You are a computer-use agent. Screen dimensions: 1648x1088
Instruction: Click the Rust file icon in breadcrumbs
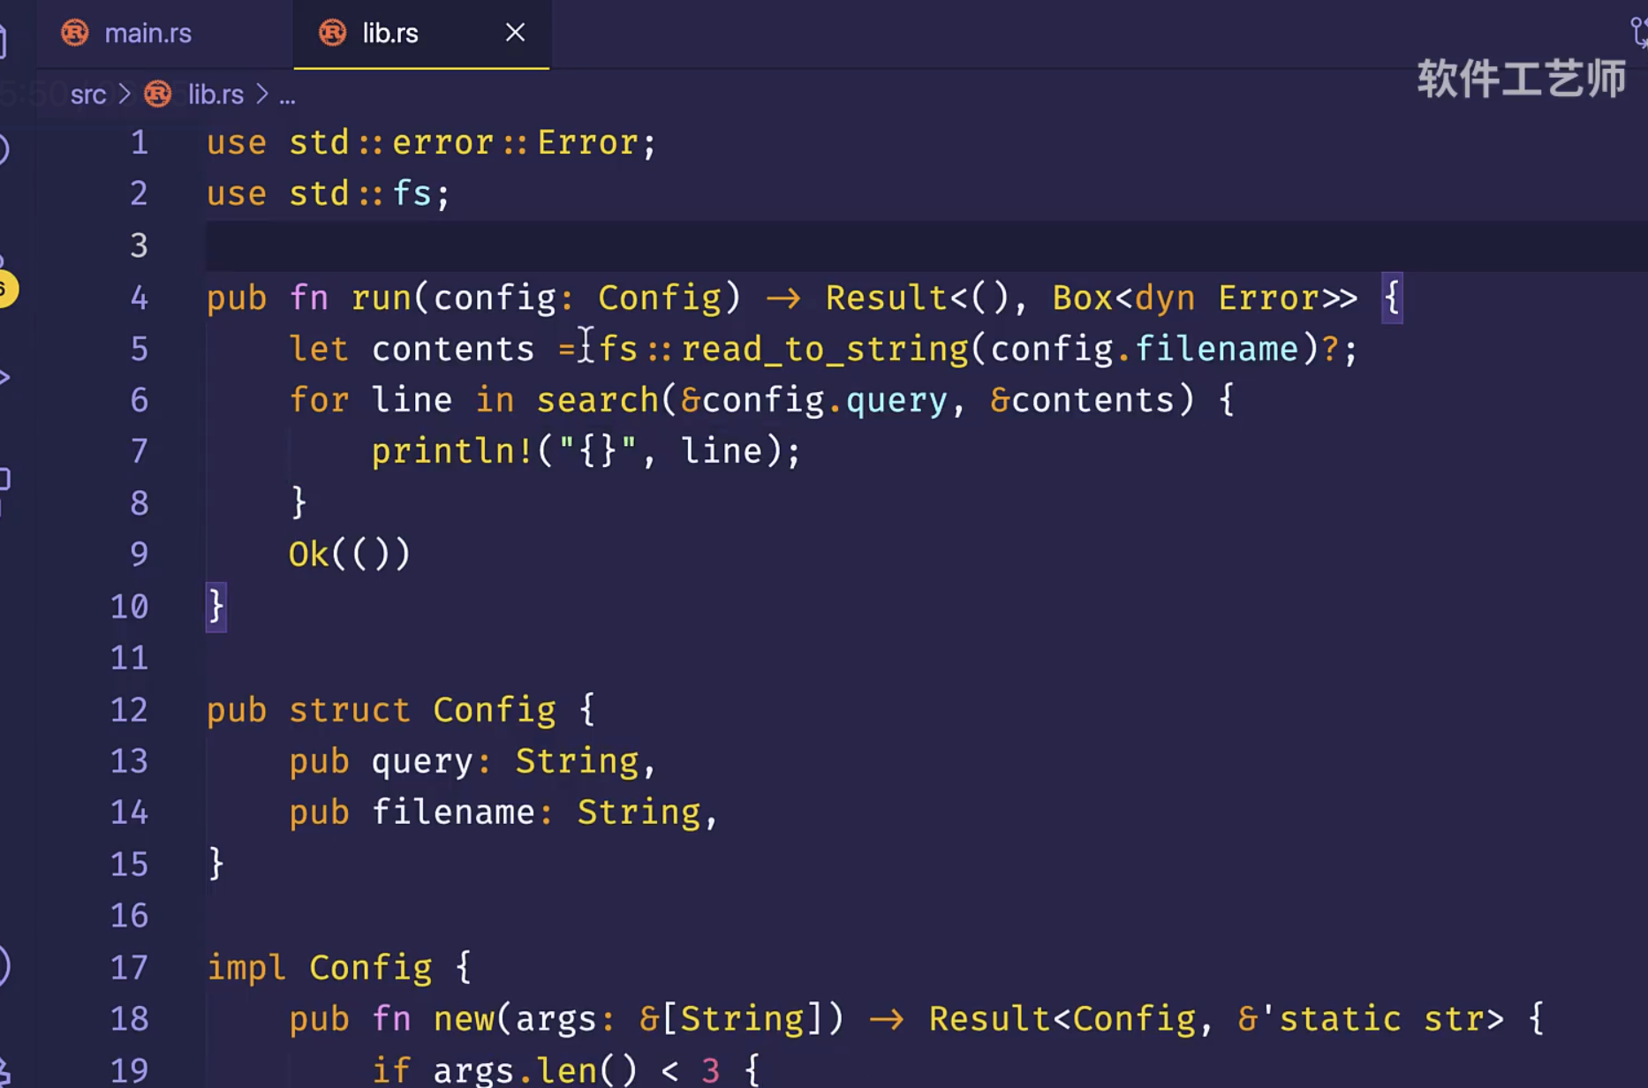coord(158,94)
